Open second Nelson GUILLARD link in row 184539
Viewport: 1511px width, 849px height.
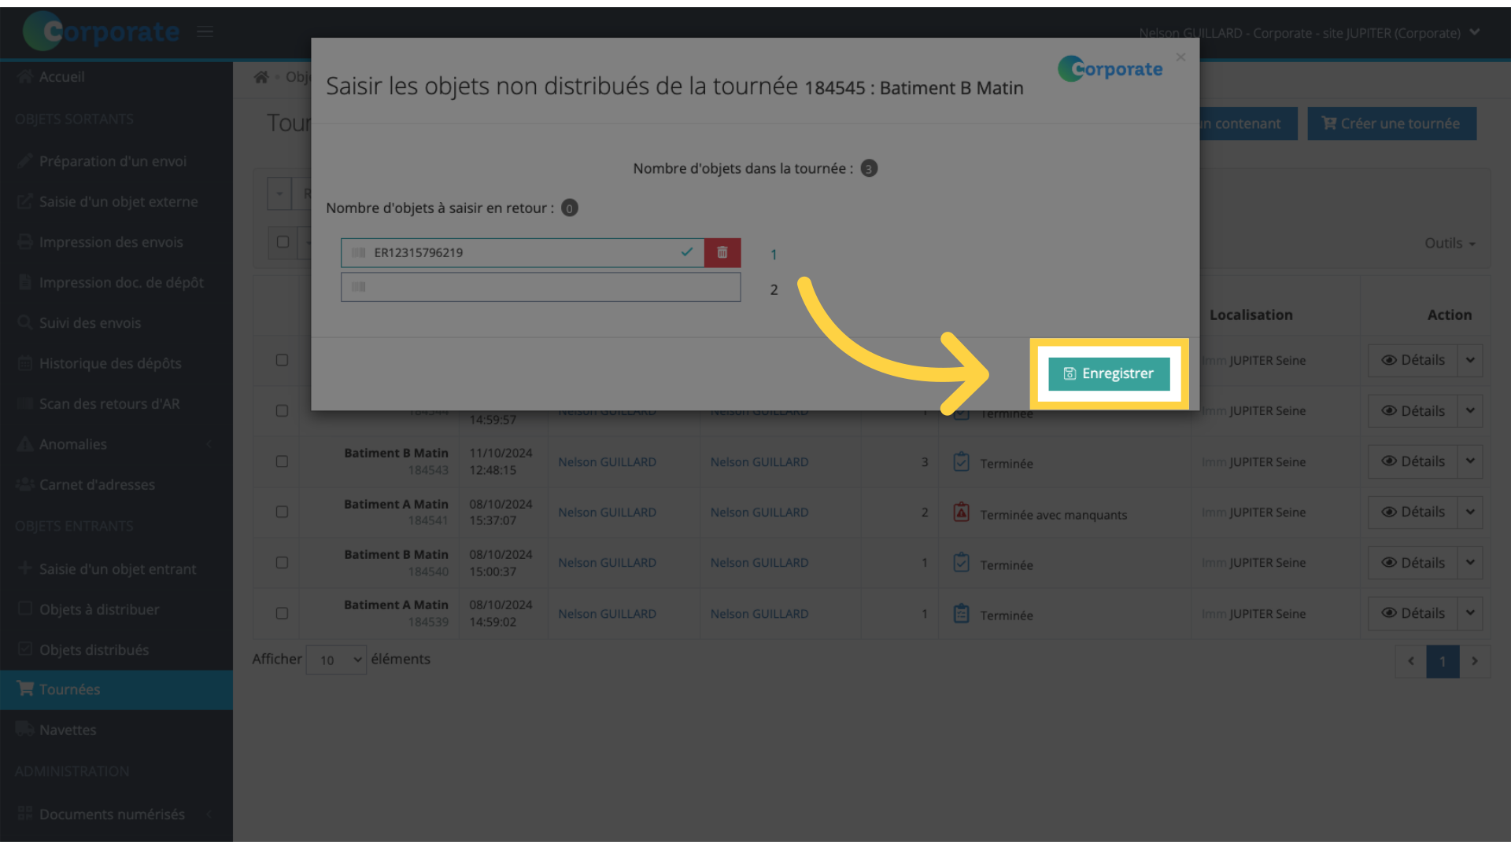(759, 614)
